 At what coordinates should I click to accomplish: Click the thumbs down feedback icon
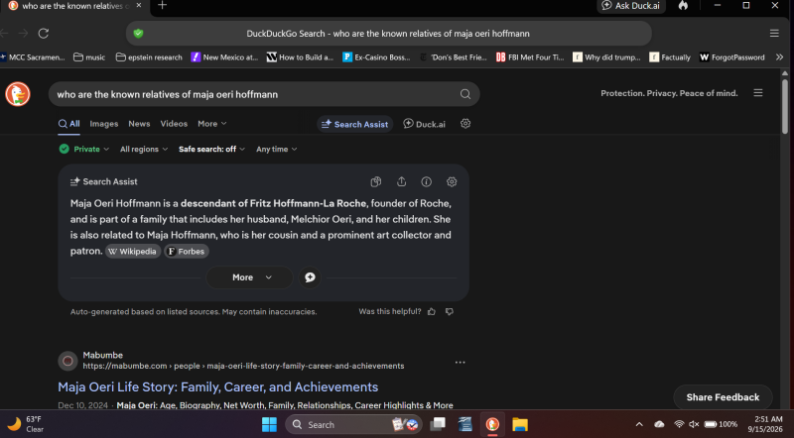pyautogui.click(x=450, y=311)
